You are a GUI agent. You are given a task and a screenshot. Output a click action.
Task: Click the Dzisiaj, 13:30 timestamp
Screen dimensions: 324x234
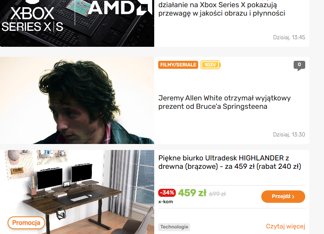pos(289,134)
